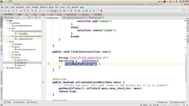Open the AVD Manager icon

click(x=87, y=11)
